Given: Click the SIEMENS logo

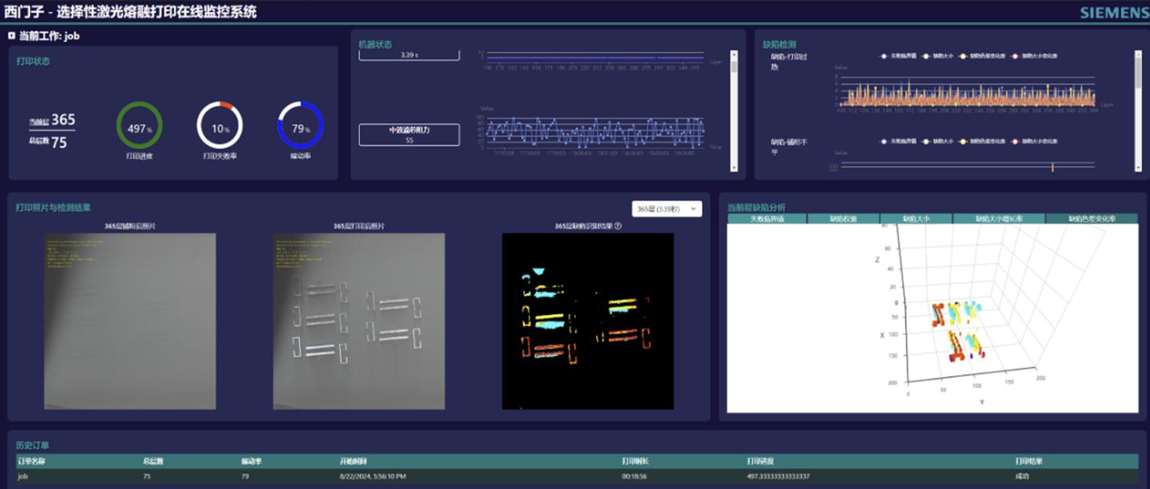Looking at the screenshot, I should click(1113, 13).
